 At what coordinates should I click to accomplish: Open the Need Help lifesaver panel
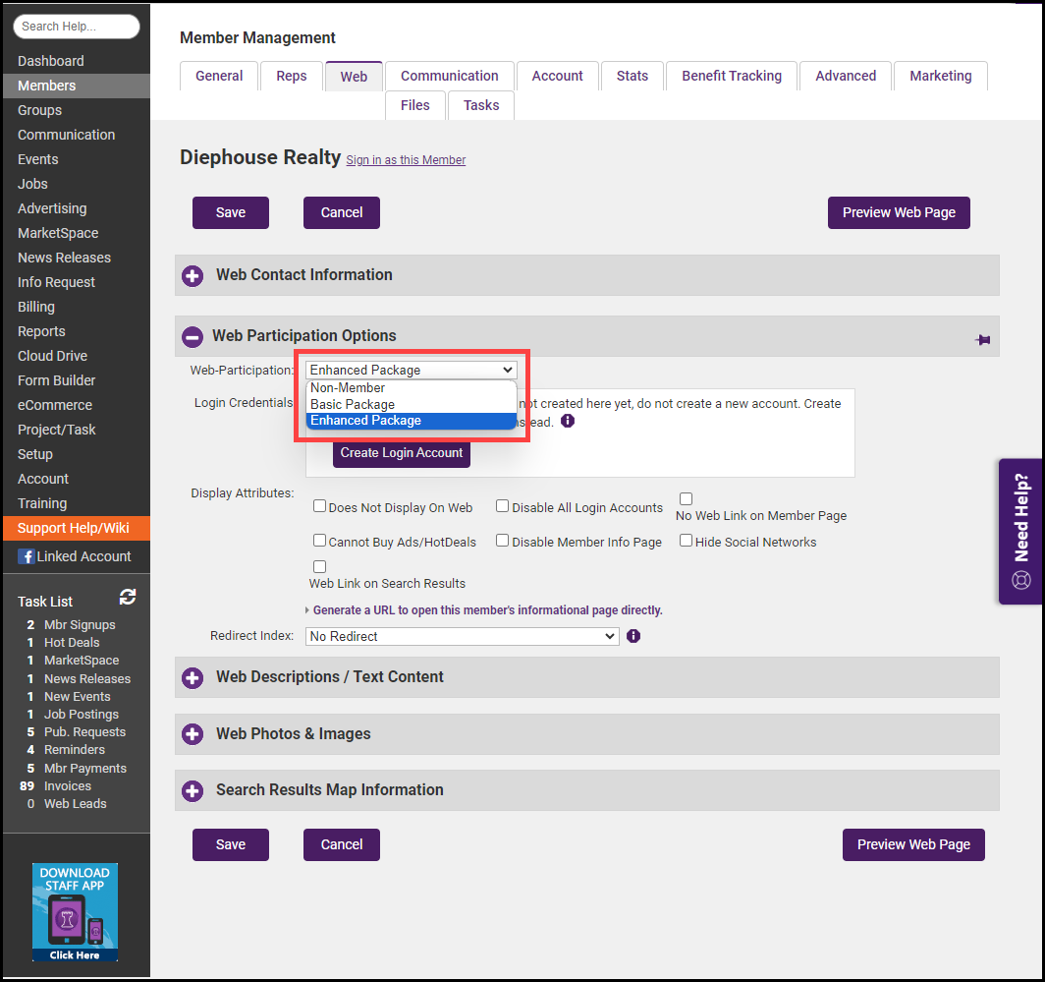pos(1021,531)
